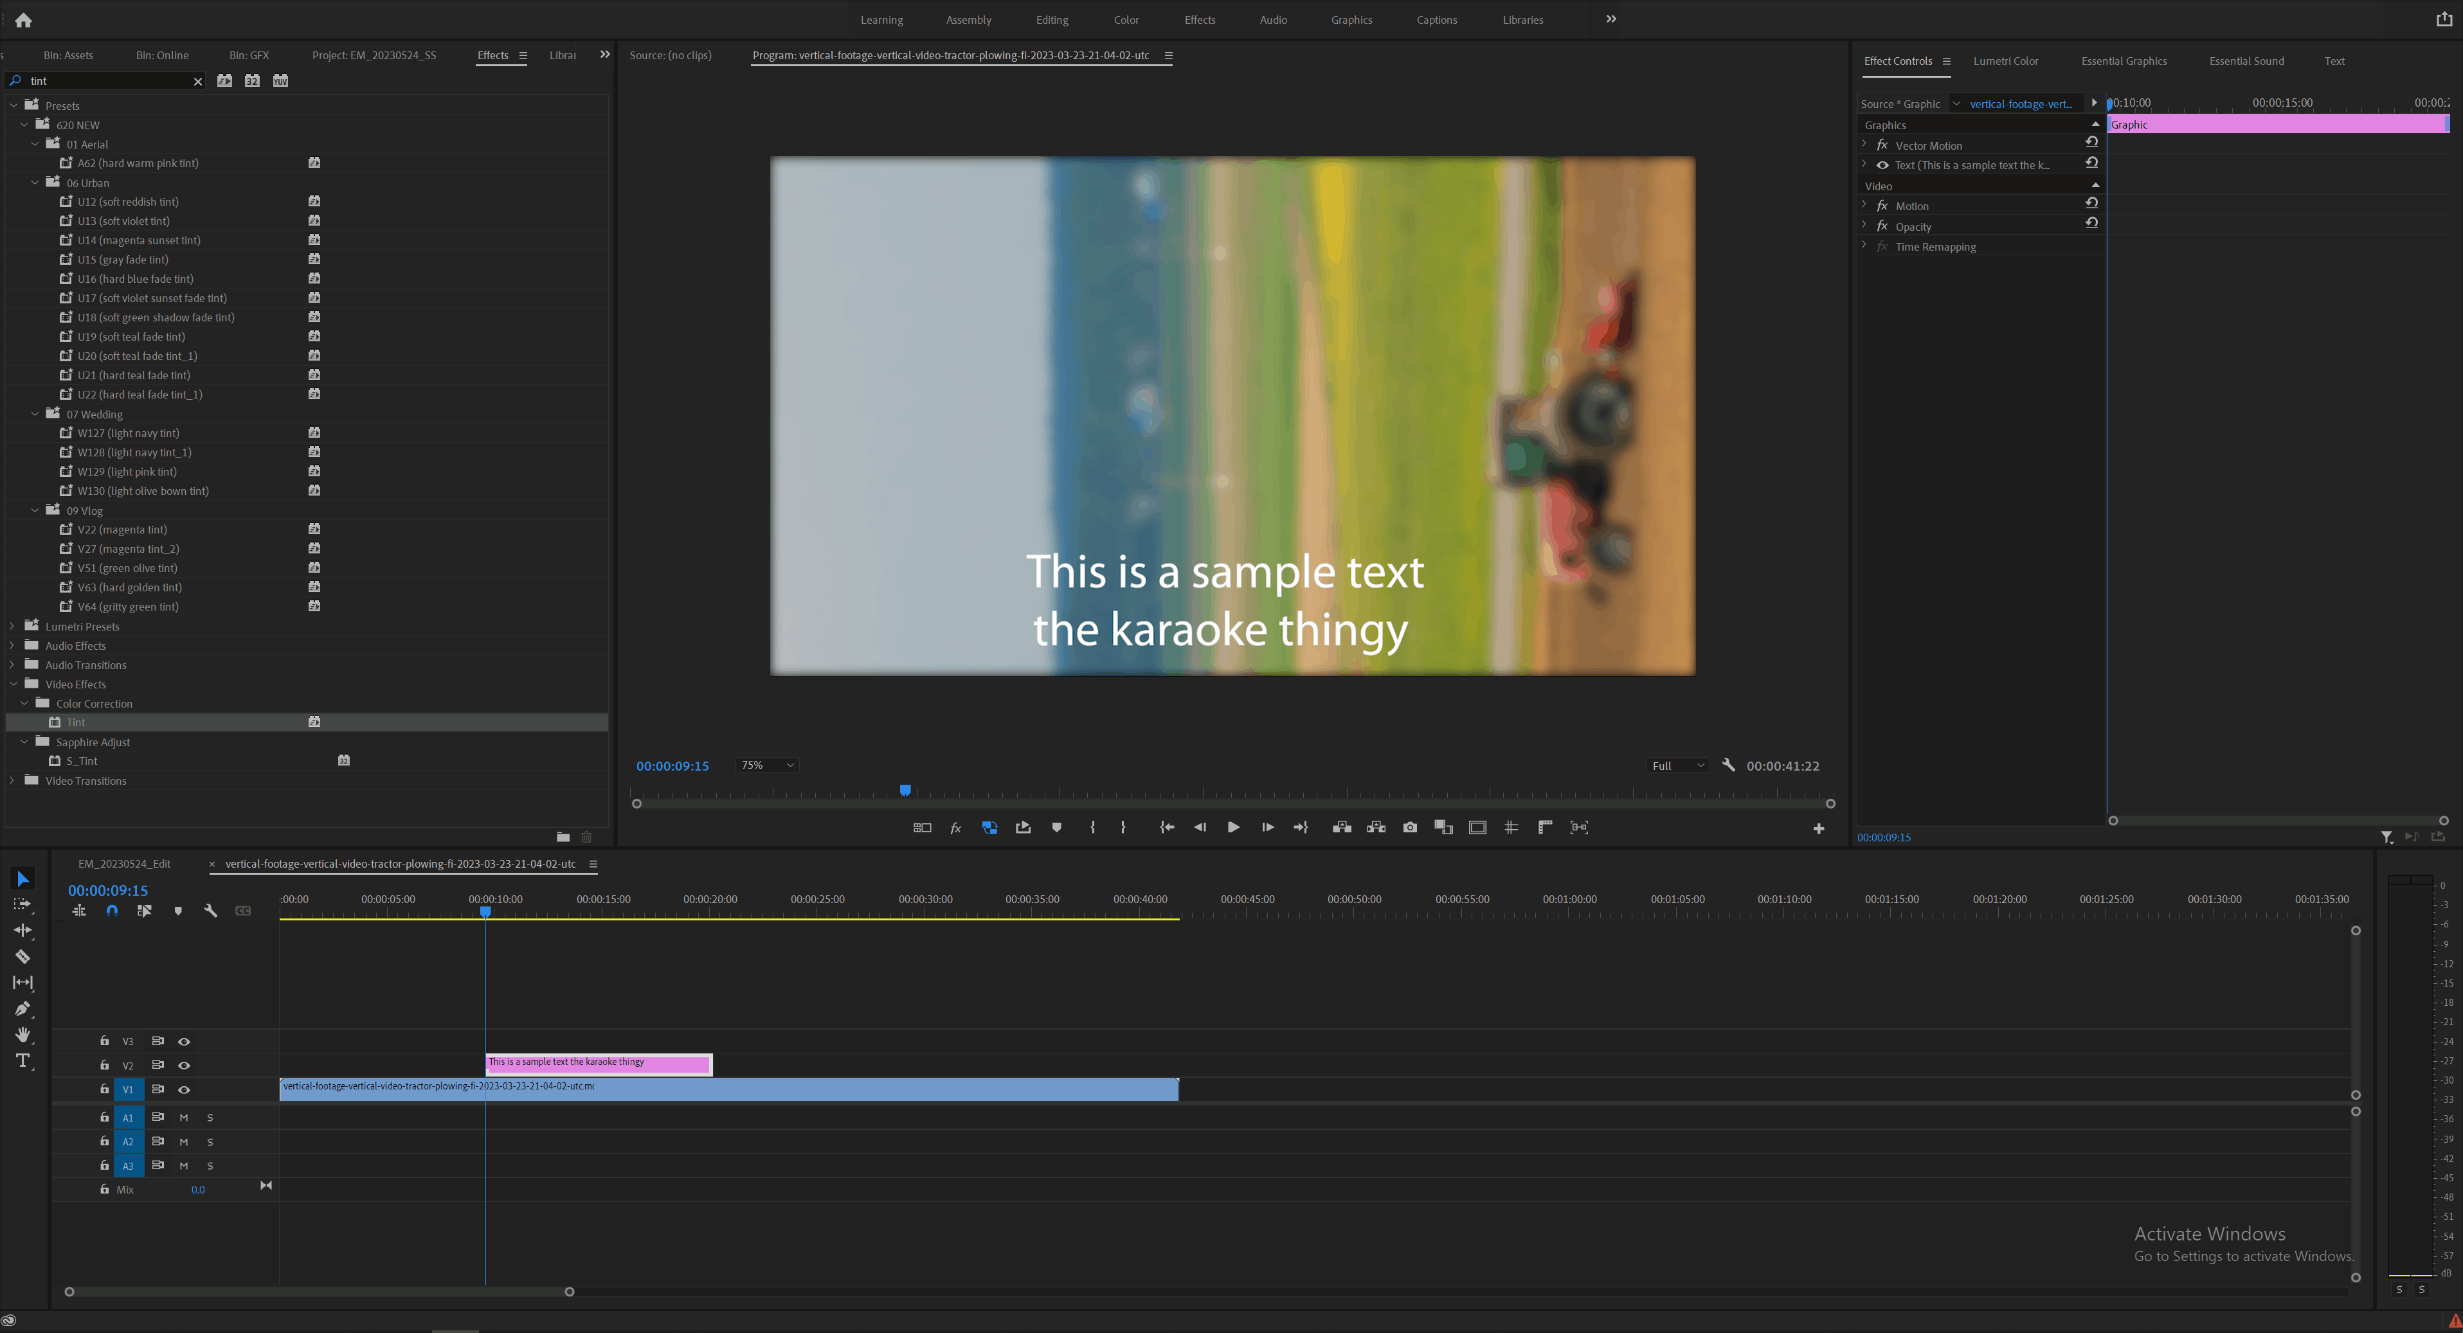Select the Hand tool
Viewport: 2463px width, 1333px height.
23,1034
